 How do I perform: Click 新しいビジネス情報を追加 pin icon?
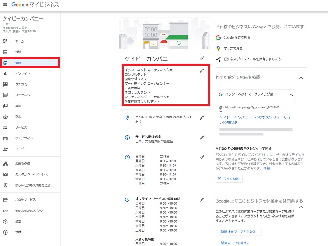5,185
